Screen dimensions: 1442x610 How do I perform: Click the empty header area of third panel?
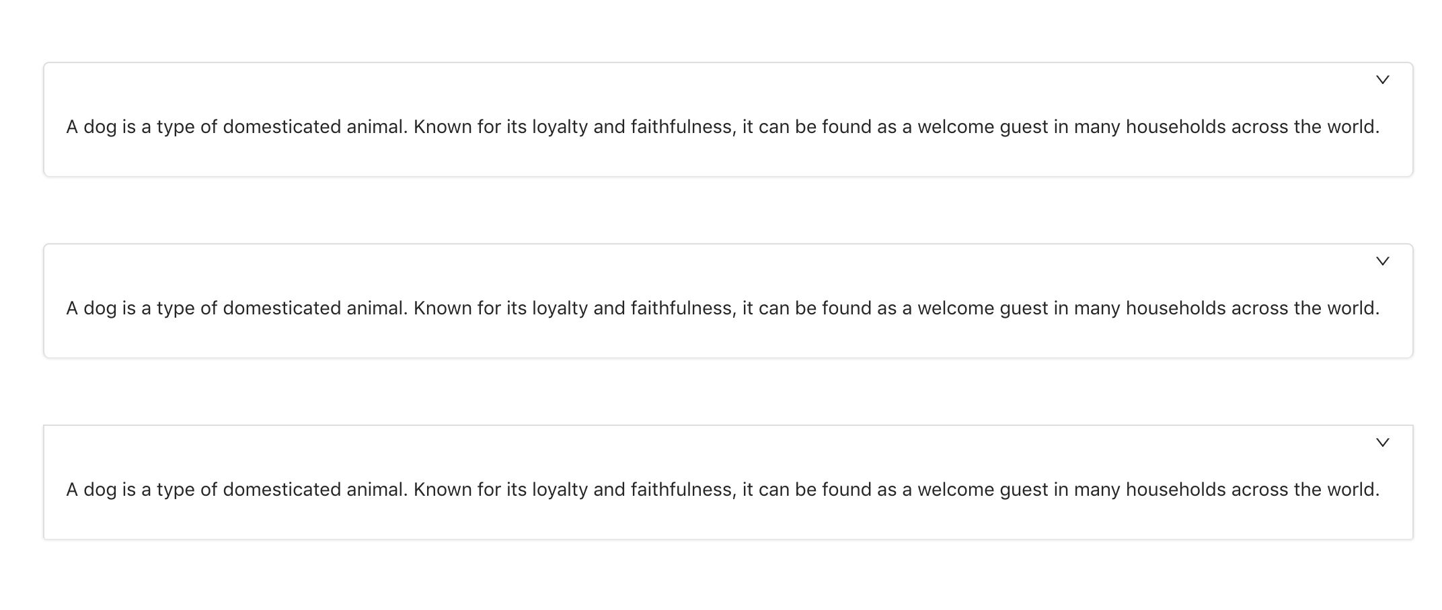point(673,443)
